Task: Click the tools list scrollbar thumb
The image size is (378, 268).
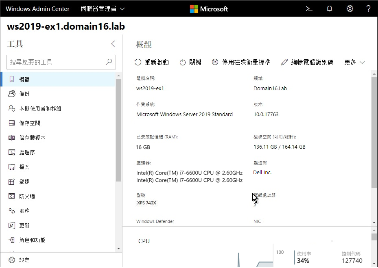Action: [118, 130]
